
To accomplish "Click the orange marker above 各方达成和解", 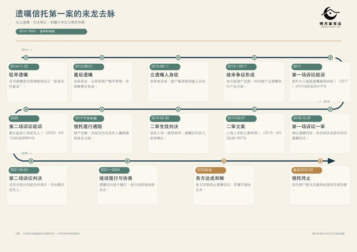I will [x=224, y=161].
